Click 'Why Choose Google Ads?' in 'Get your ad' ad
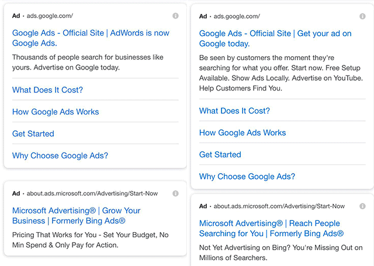This screenshot has height=266, width=374. tap(247, 177)
